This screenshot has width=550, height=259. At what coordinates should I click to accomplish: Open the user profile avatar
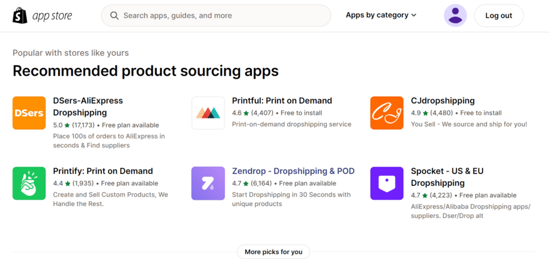455,16
